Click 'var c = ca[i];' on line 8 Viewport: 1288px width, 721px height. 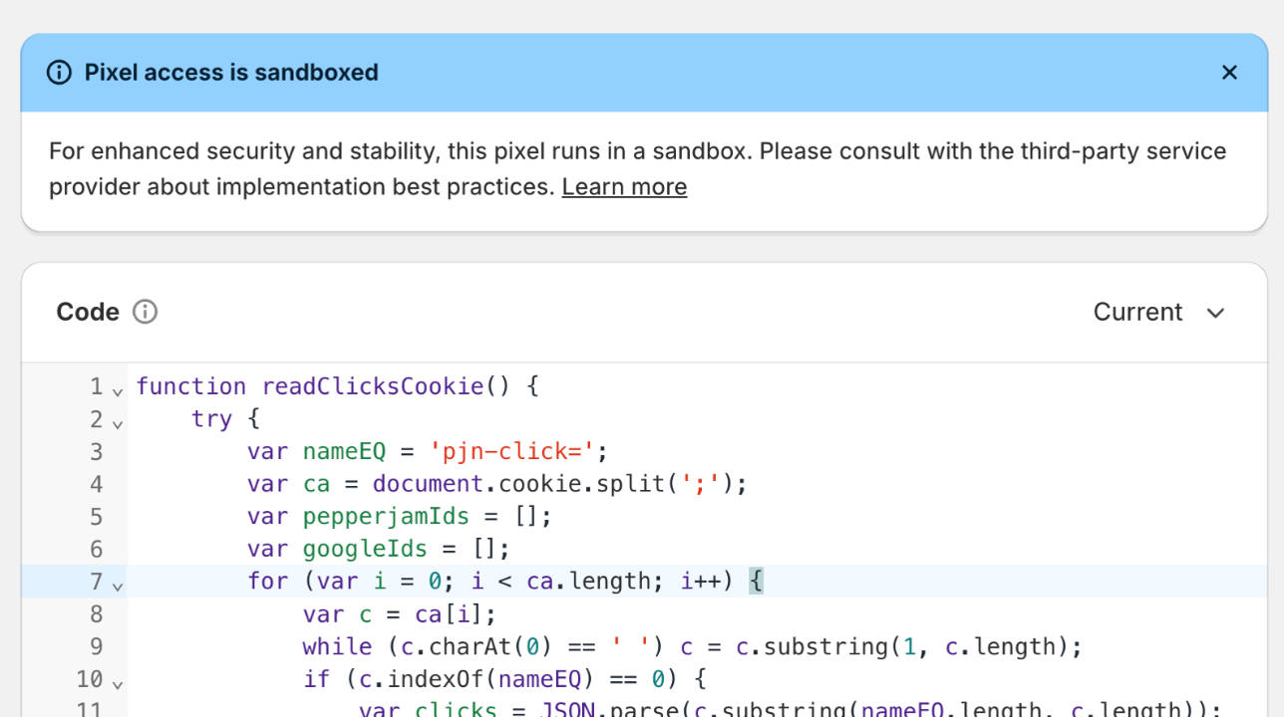(x=399, y=614)
